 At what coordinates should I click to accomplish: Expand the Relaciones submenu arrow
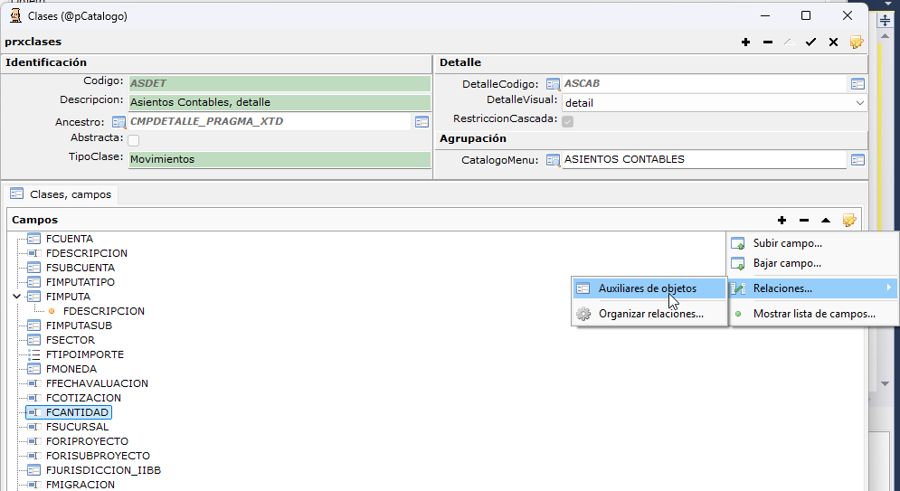889,288
